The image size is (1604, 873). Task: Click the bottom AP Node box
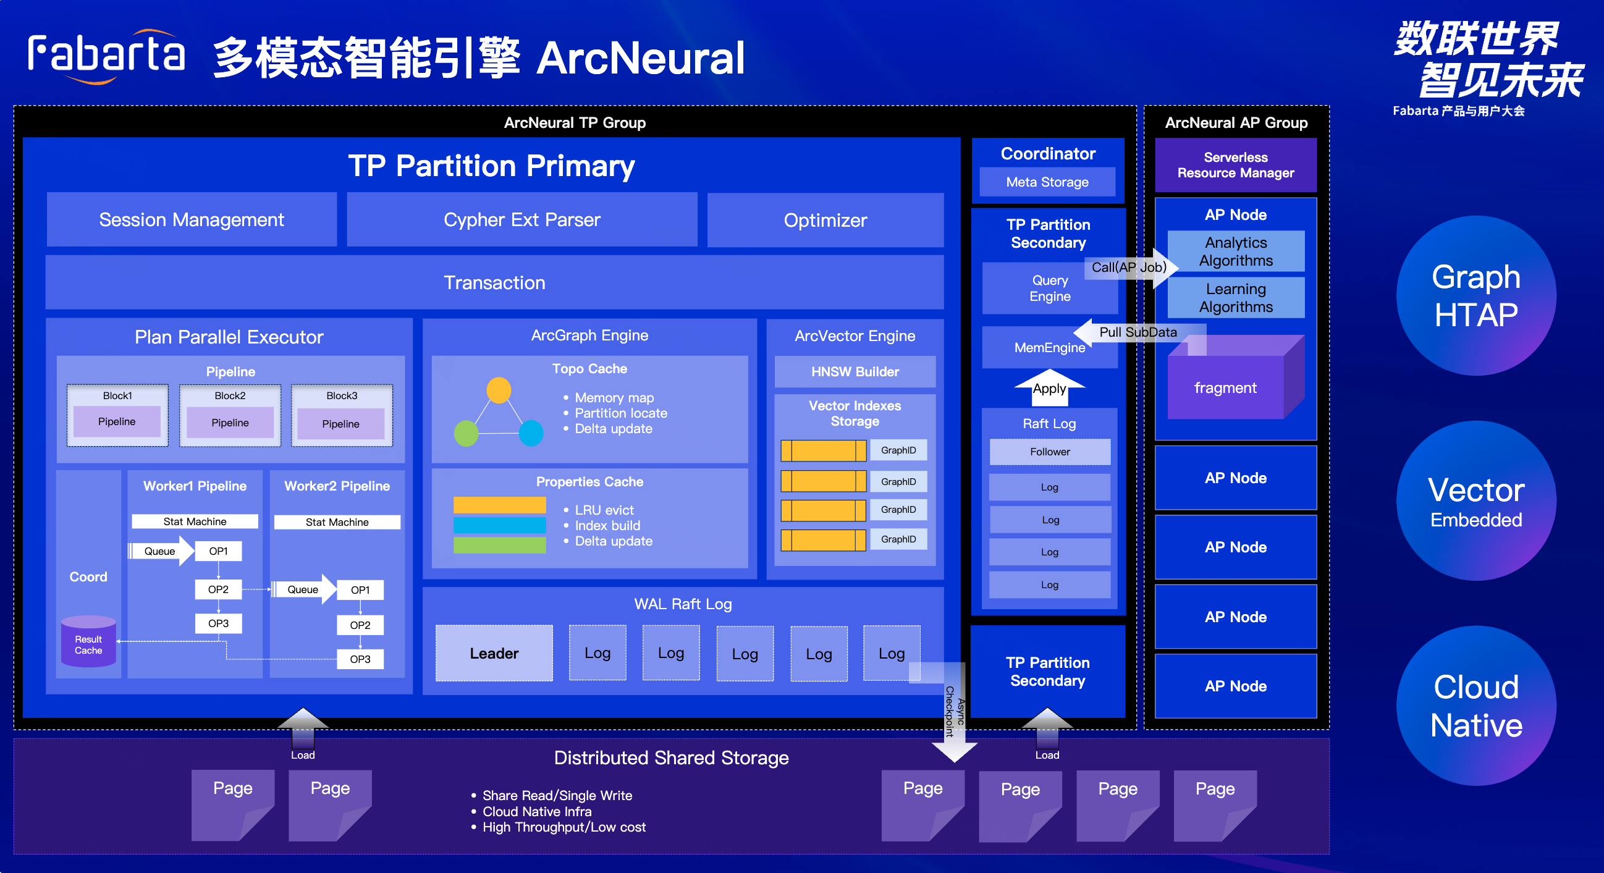[x=1235, y=686]
